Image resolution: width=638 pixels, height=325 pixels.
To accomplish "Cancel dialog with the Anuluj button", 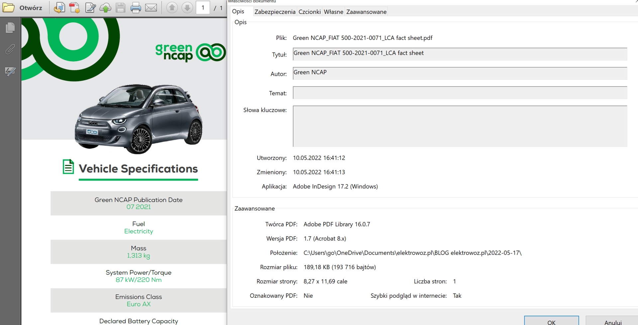I will coord(612,321).
